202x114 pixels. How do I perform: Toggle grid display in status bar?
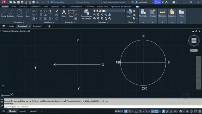point(126,111)
